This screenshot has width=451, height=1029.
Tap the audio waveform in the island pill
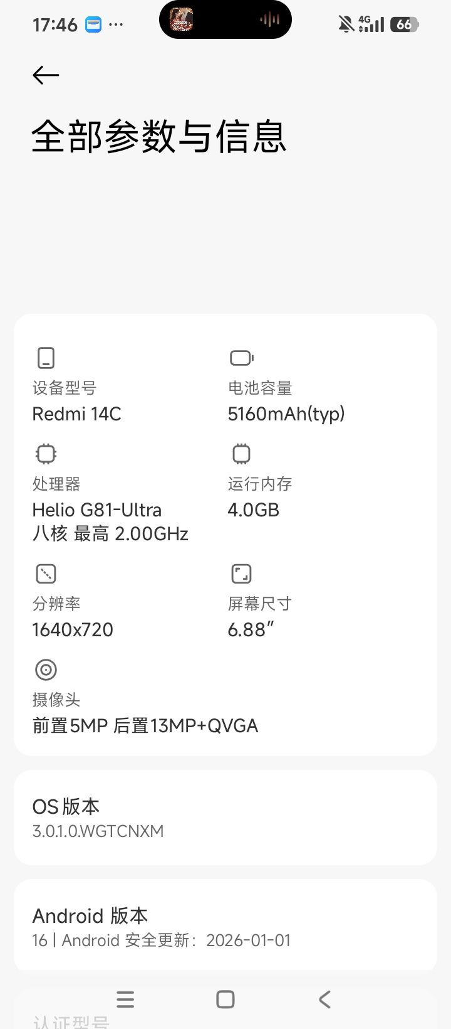[269, 20]
